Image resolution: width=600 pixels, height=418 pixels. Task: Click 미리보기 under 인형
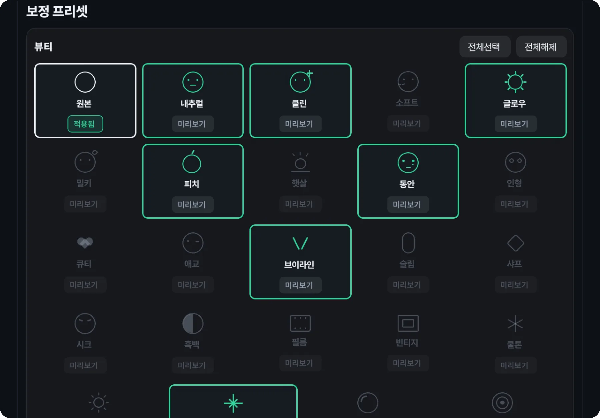pos(515,204)
